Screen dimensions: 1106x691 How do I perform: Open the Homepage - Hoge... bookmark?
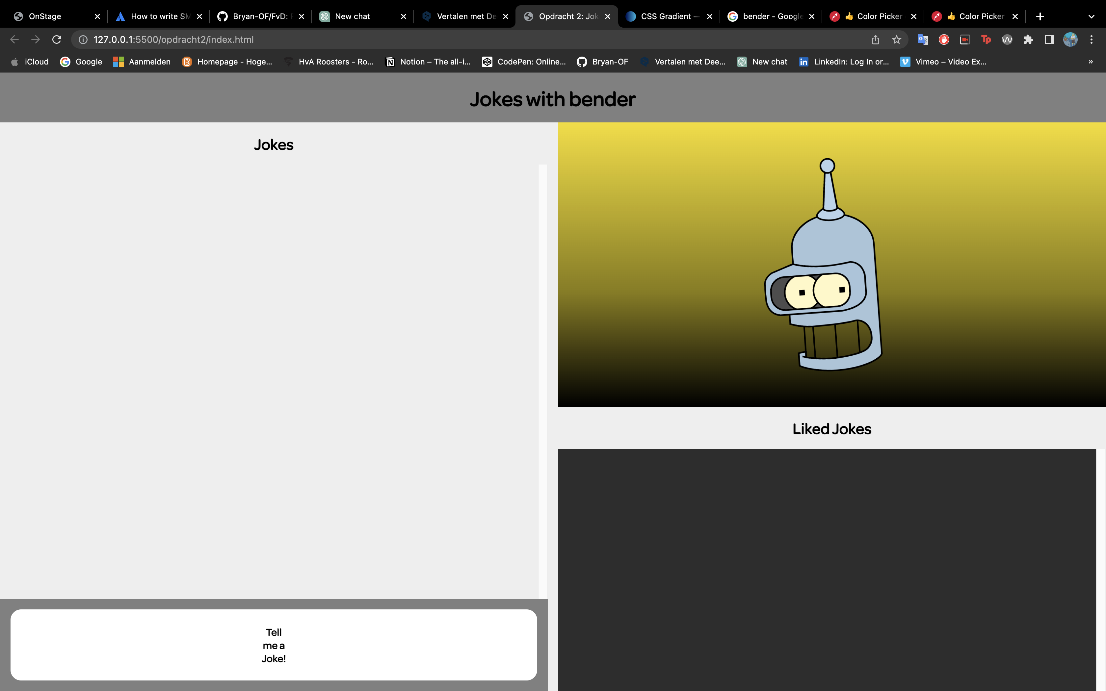(227, 62)
